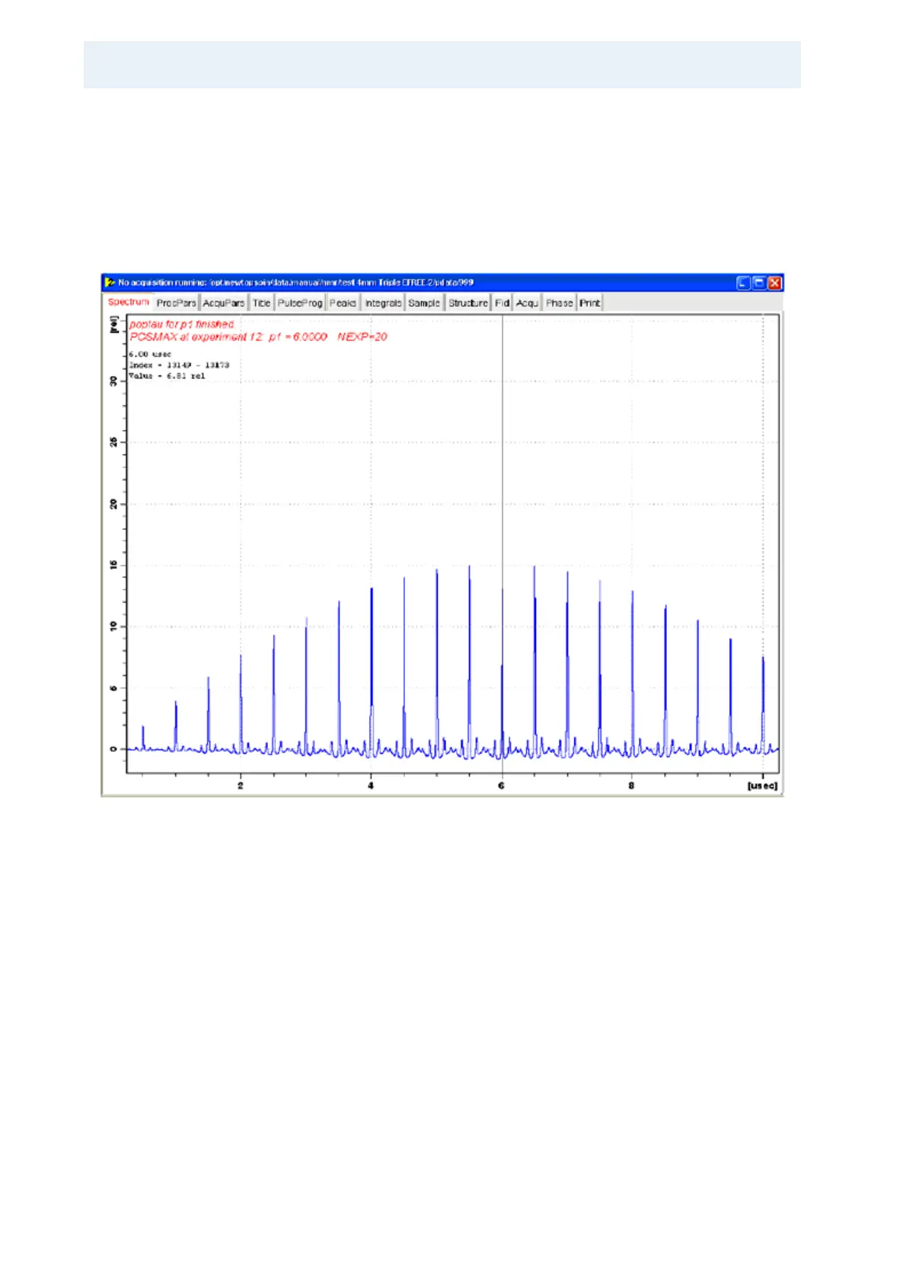The width and height of the screenshot is (906, 1282).
Task: Select the Sample tab
Action: (x=424, y=303)
